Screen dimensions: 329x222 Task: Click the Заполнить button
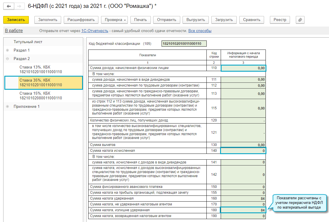[x=48, y=20]
